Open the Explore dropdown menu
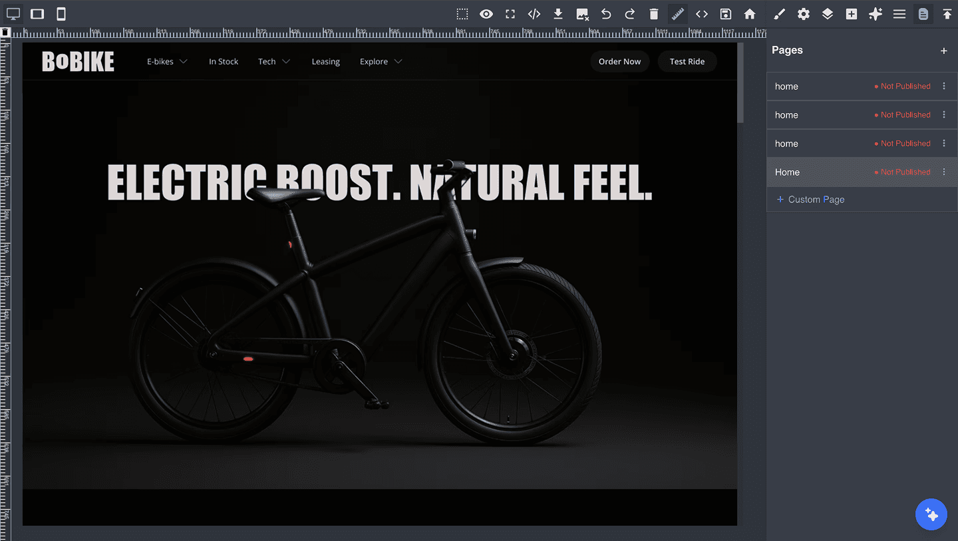Viewport: 958px width, 541px height. pyautogui.click(x=380, y=61)
